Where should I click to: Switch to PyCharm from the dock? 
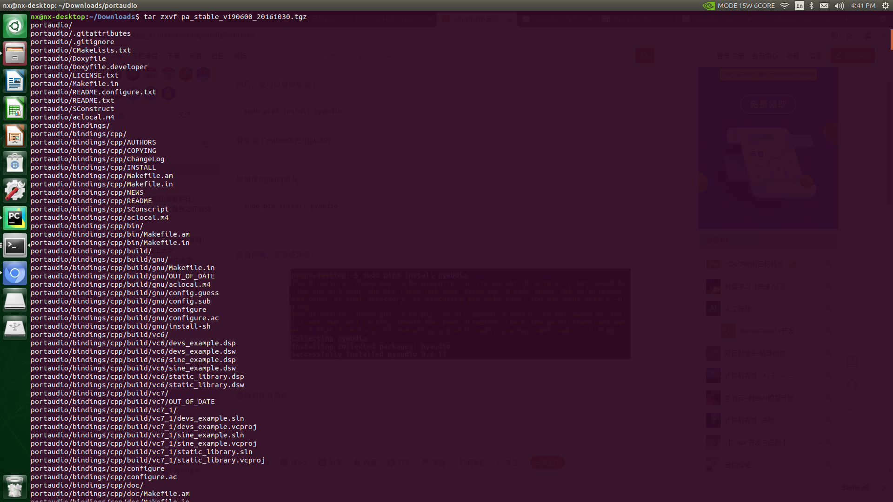tap(15, 218)
